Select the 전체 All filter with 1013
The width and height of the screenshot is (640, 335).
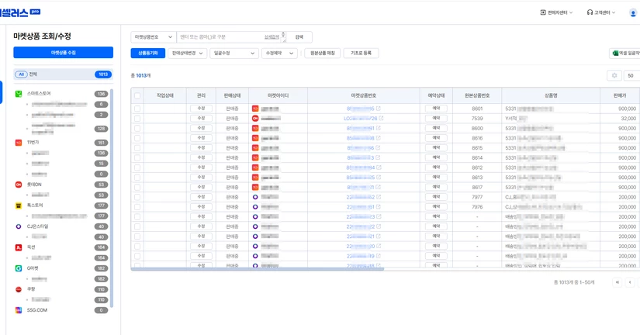[x=64, y=74]
